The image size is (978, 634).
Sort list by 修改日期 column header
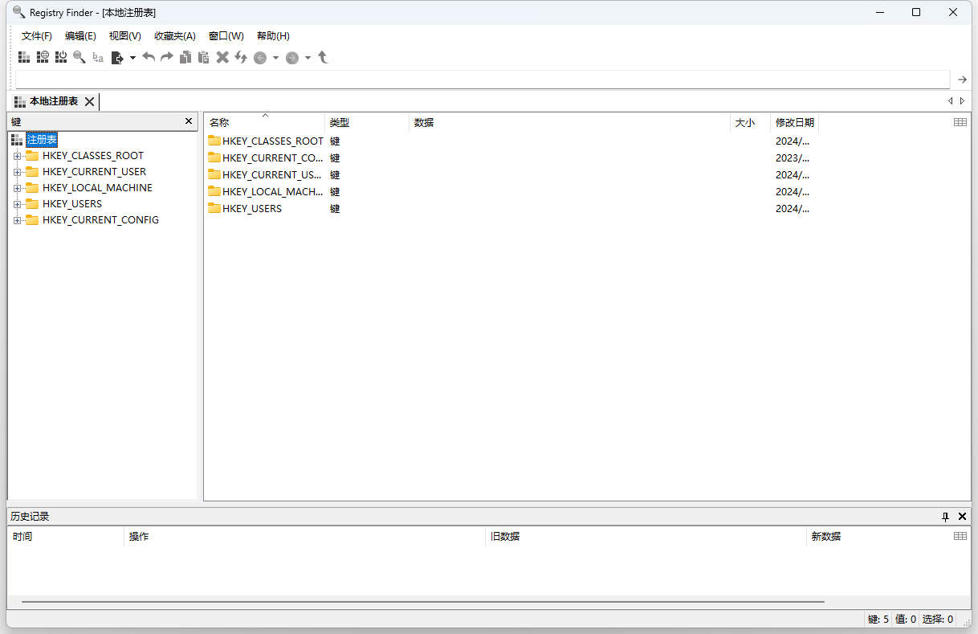795,123
